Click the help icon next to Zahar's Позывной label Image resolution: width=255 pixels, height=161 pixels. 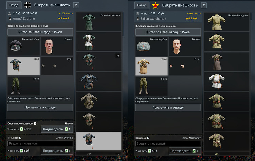(148, 138)
